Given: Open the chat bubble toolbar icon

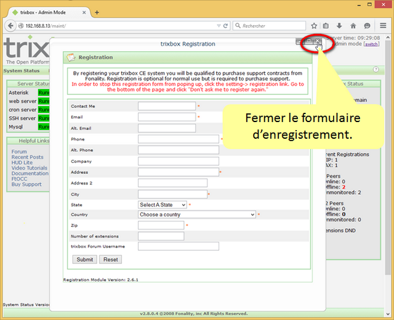Looking at the screenshot, I should 367,26.
